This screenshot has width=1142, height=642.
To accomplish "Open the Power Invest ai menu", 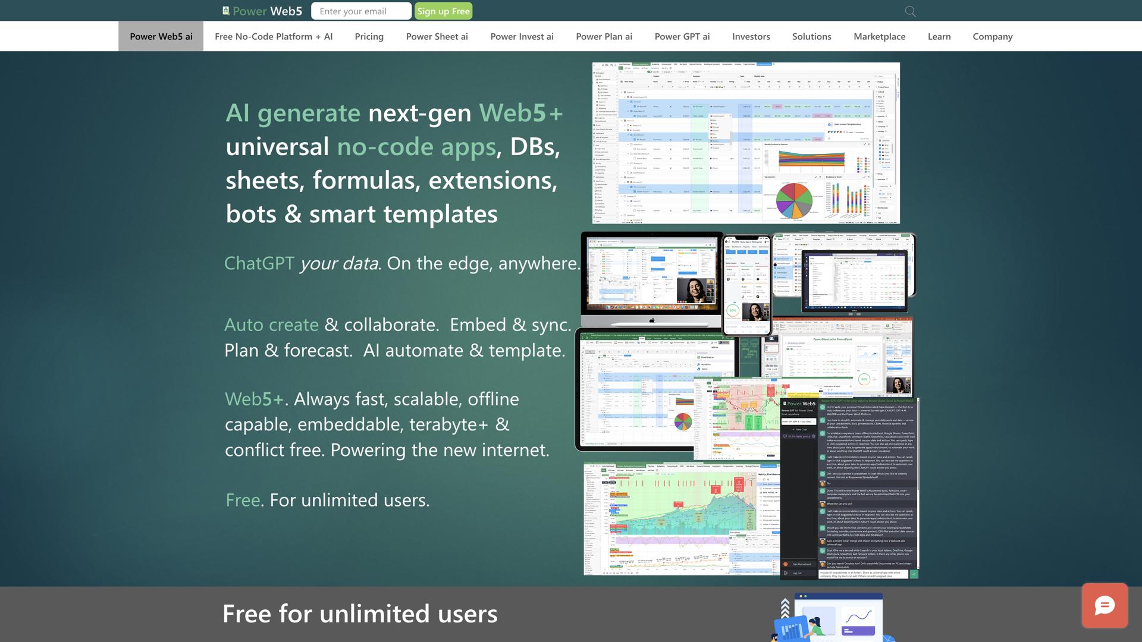I will coord(522,36).
